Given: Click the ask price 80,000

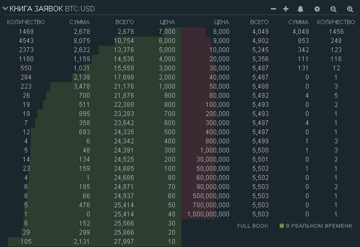Looking at the screenshot, I should click(x=219, y=96).
